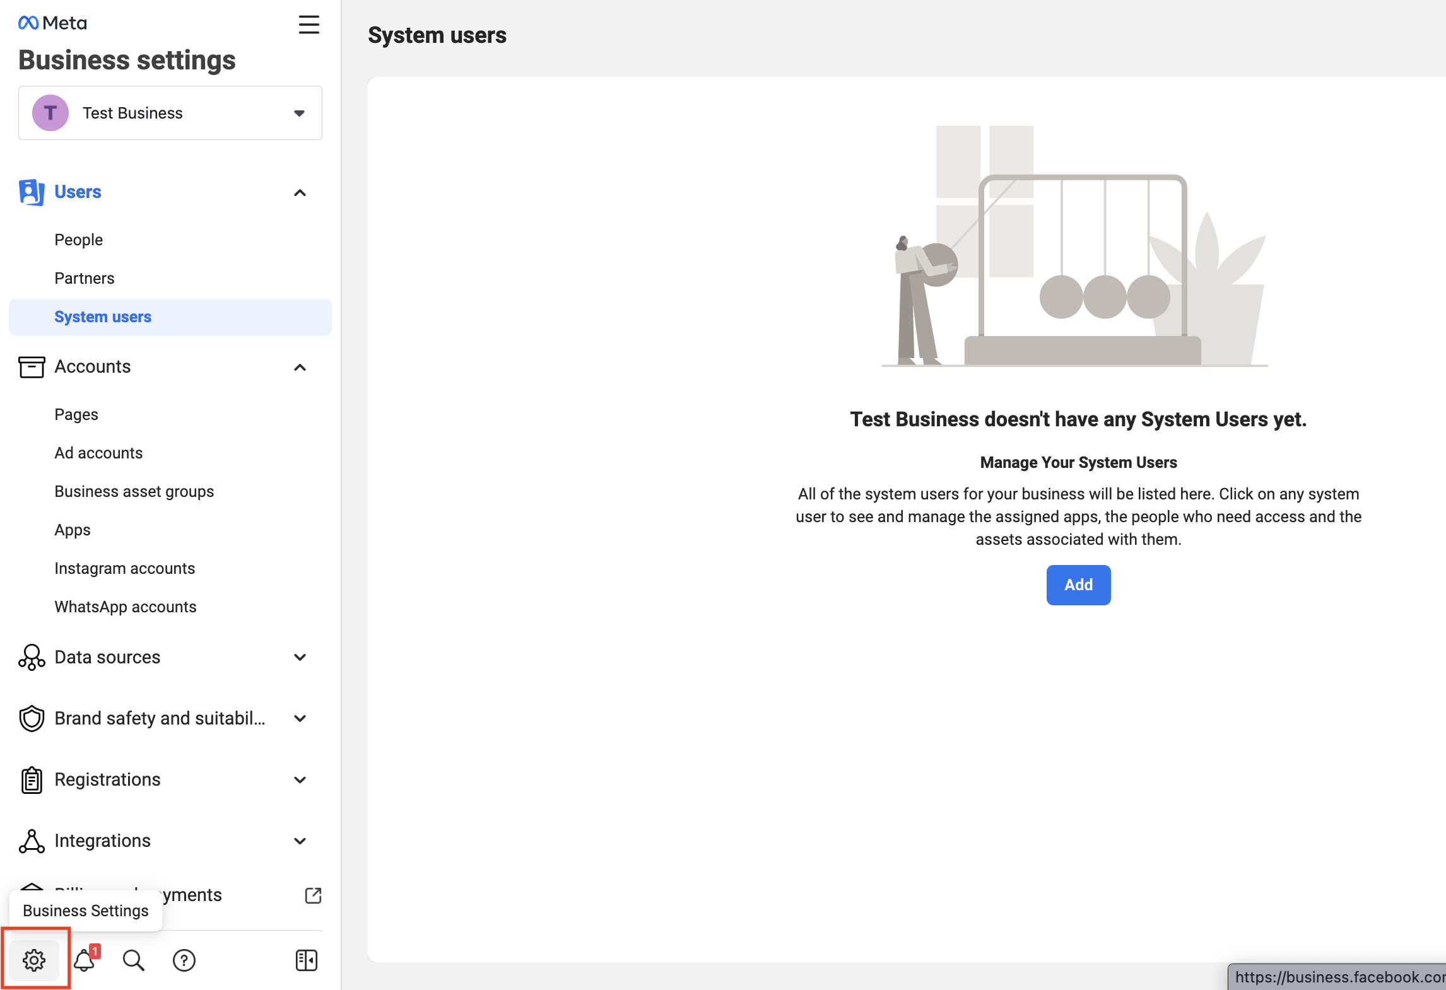Open the Partners menu item
Viewport: 1446px width, 990px height.
pyautogui.click(x=85, y=278)
